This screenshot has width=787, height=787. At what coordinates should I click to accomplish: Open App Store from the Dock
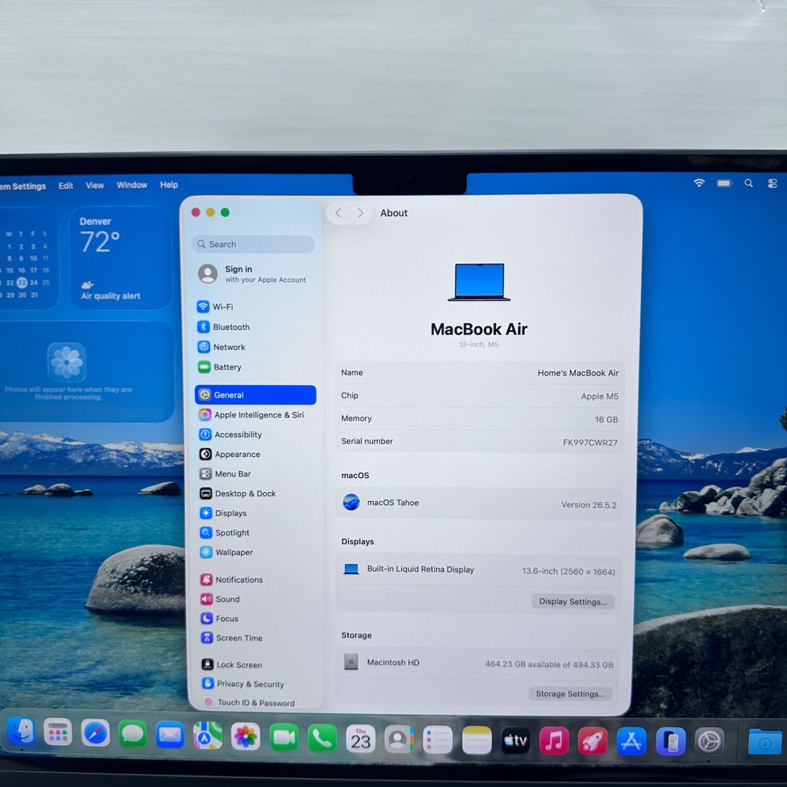632,742
